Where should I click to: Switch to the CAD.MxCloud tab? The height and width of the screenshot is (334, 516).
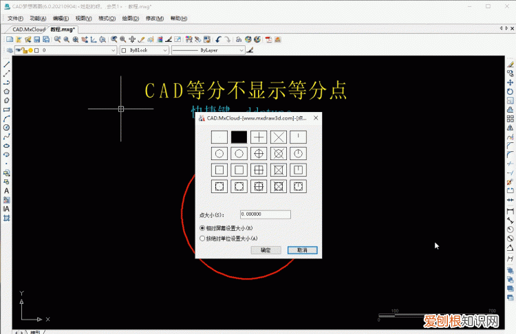29,30
